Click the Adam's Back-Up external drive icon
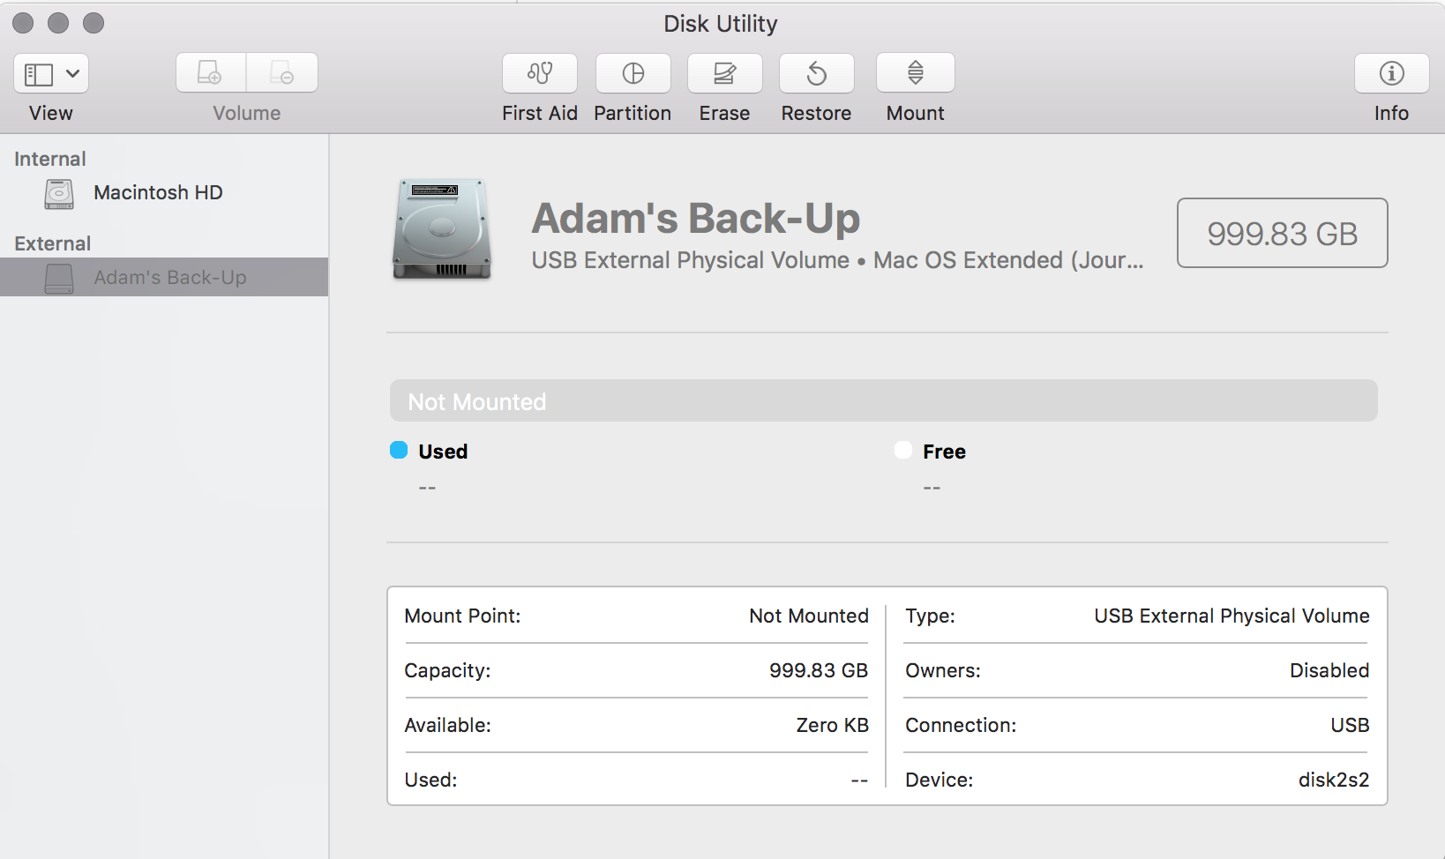Viewport: 1445px width, 859px height. coord(59,278)
